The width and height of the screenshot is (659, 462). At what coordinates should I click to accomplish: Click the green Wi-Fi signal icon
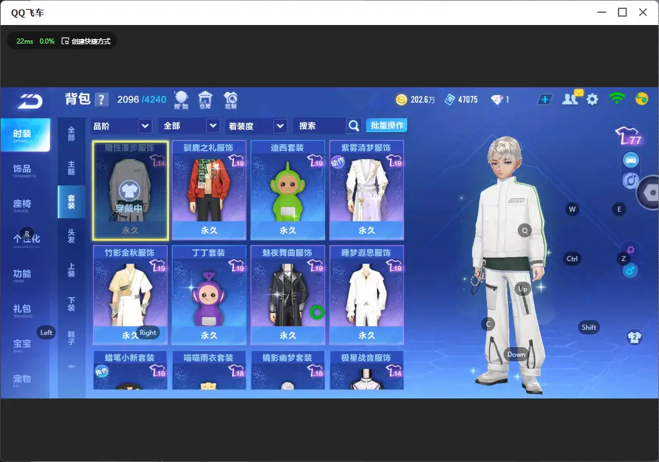point(617,99)
